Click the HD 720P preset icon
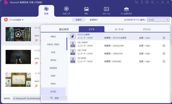The image size is (172, 104). tap(73, 52)
